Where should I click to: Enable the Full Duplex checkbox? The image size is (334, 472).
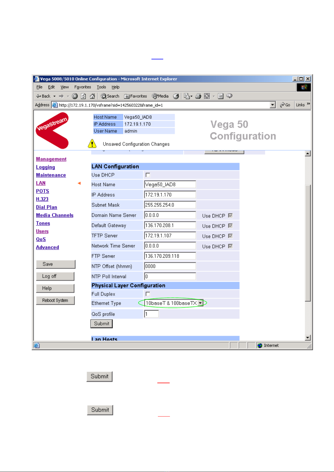click(148, 294)
